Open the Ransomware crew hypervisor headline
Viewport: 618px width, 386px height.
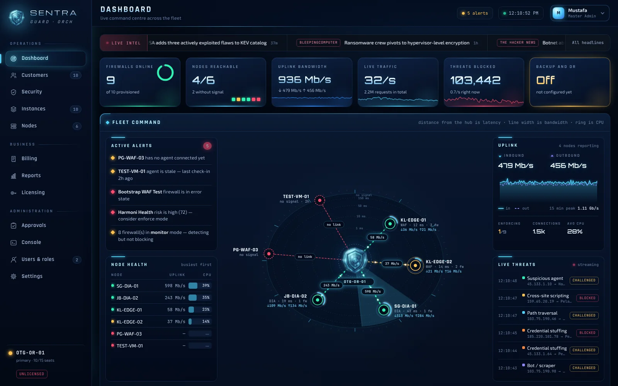coord(407,43)
